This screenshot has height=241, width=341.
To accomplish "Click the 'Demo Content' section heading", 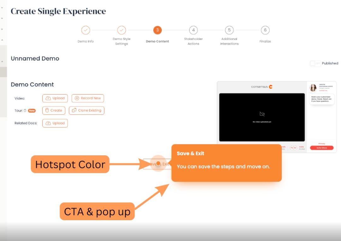I will (x=32, y=84).
